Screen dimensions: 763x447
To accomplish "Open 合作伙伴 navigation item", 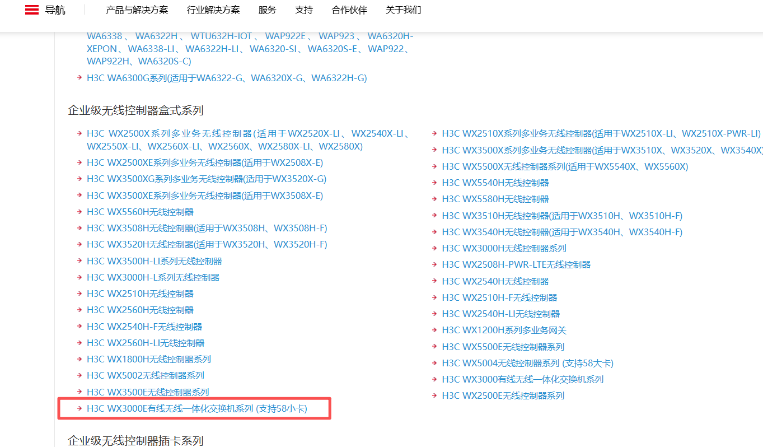I will tap(349, 10).
